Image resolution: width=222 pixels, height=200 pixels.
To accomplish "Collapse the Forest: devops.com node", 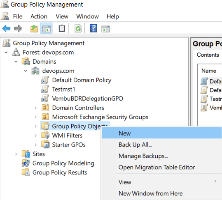I will [x=6, y=53].
